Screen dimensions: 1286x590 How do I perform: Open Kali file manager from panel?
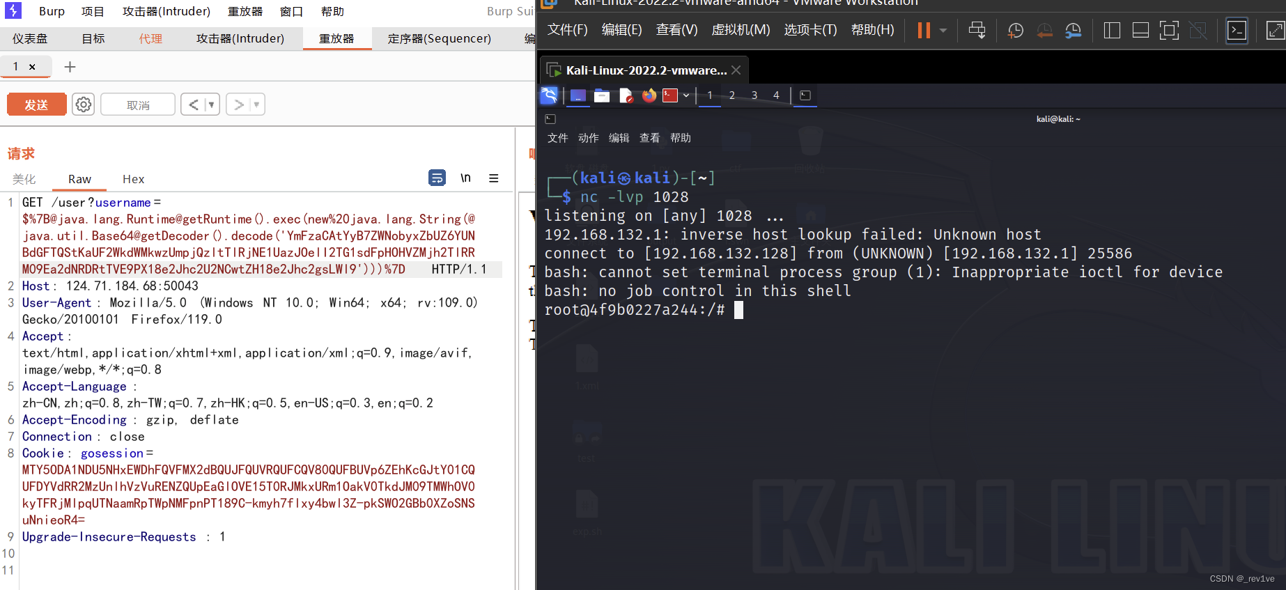tap(602, 95)
